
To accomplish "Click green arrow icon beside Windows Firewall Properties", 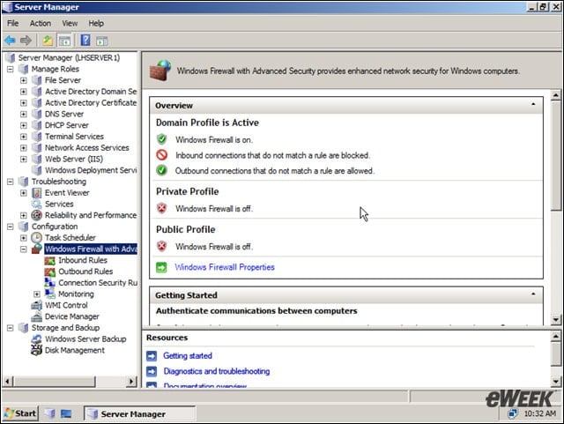I will [161, 267].
